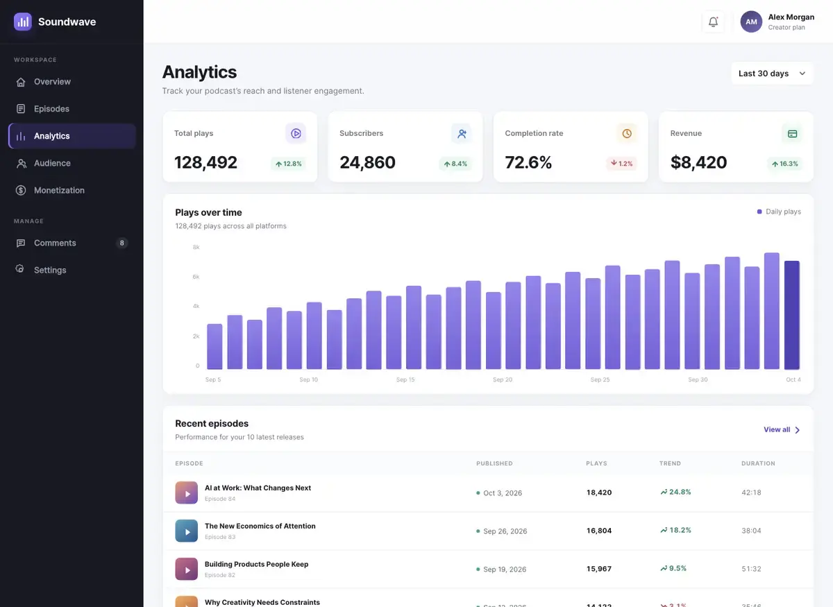Go to Overview in sidebar
Screen dimensions: 833x607
coord(72,82)
